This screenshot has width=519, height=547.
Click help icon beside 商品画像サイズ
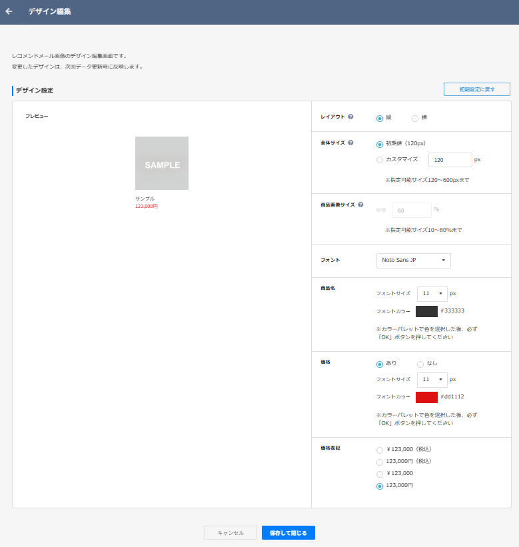[x=360, y=205]
